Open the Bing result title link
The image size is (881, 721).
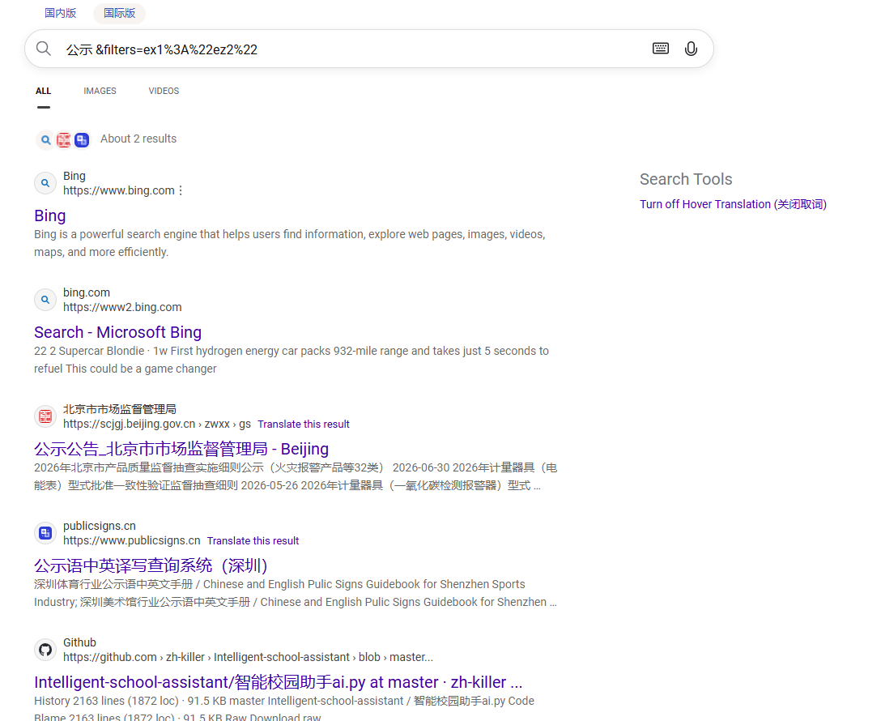pyautogui.click(x=50, y=215)
